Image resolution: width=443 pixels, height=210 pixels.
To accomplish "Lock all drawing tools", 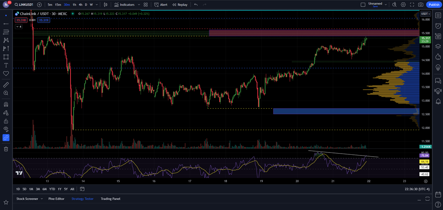I will pos(6,121).
